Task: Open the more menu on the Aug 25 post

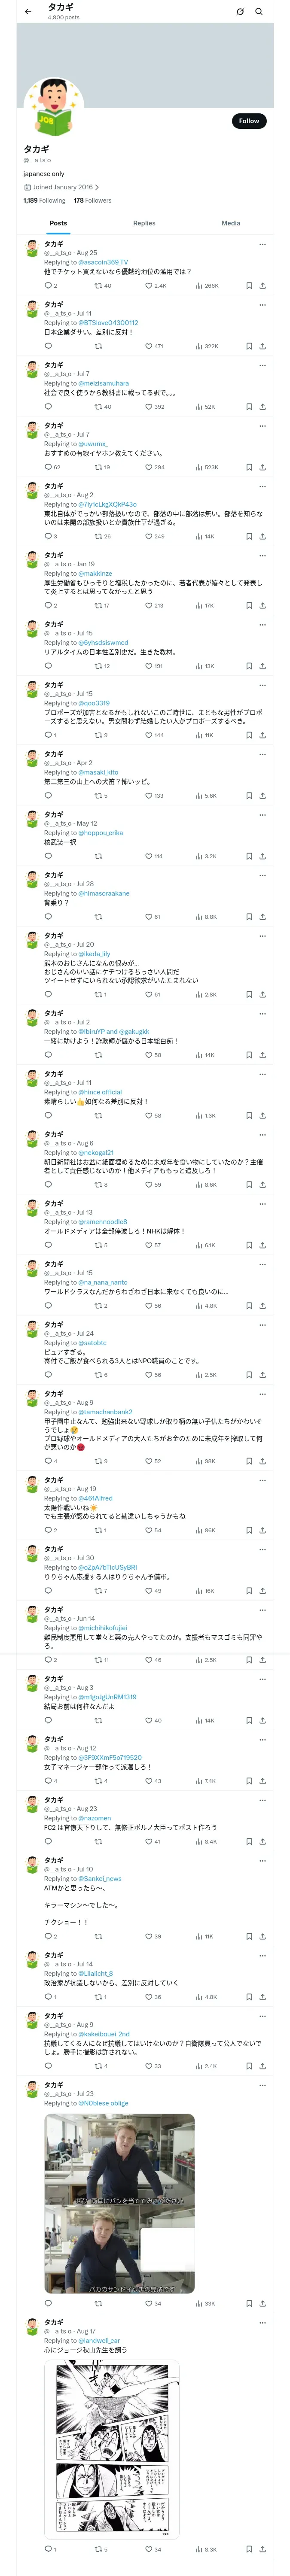Action: point(262,244)
